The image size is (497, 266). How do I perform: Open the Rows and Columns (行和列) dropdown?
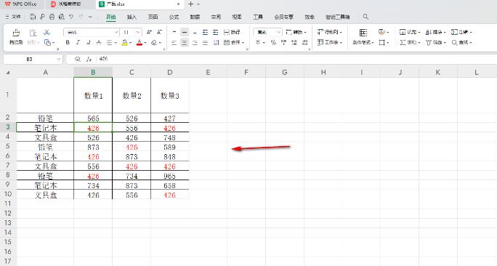coord(330,32)
